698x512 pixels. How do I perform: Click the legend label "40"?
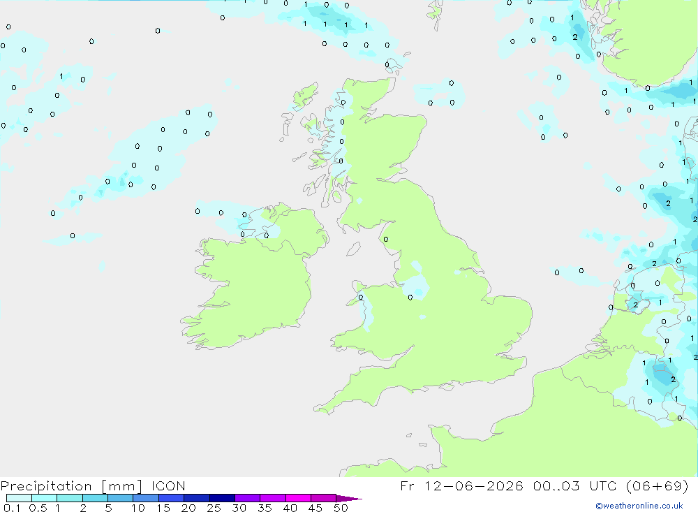coord(290,508)
